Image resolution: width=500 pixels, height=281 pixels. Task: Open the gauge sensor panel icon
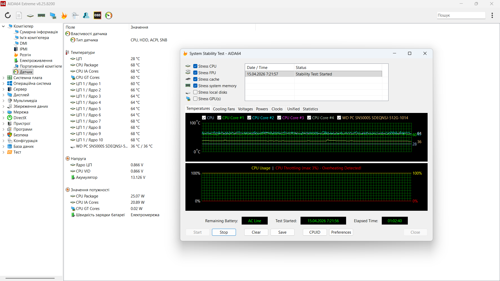(109, 15)
